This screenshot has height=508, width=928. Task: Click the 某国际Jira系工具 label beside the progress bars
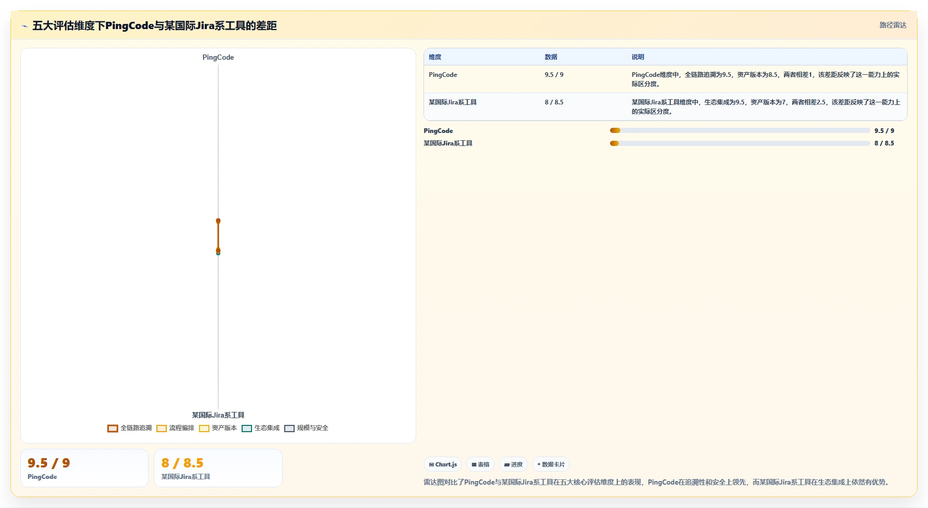(x=448, y=143)
